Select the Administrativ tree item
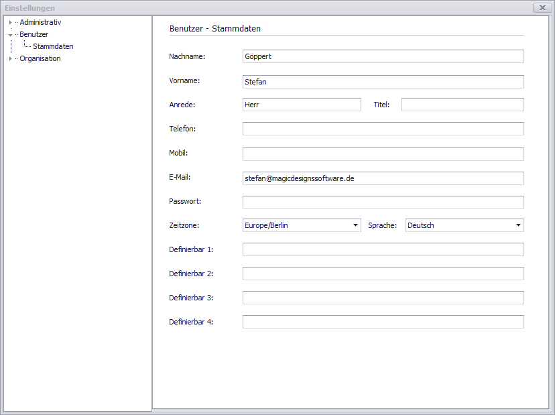This screenshot has height=415, width=555. click(x=40, y=23)
